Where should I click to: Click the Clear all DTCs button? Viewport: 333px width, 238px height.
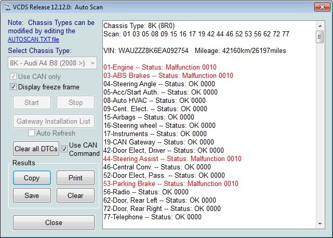coord(36,149)
